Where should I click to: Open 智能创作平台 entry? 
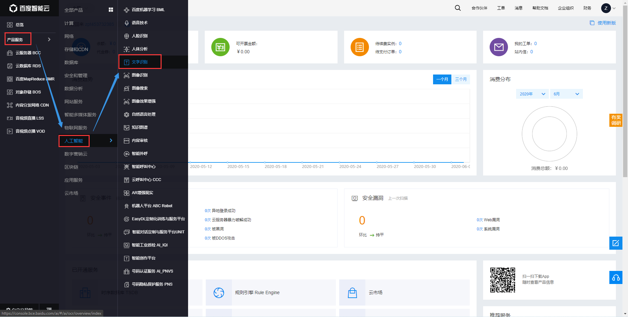tap(144, 258)
